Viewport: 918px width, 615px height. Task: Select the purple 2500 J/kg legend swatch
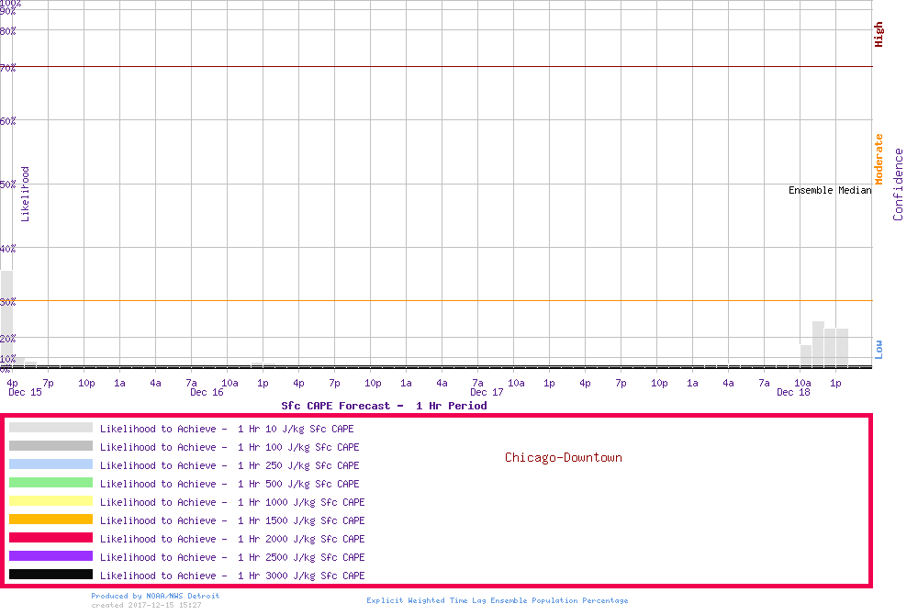point(50,556)
